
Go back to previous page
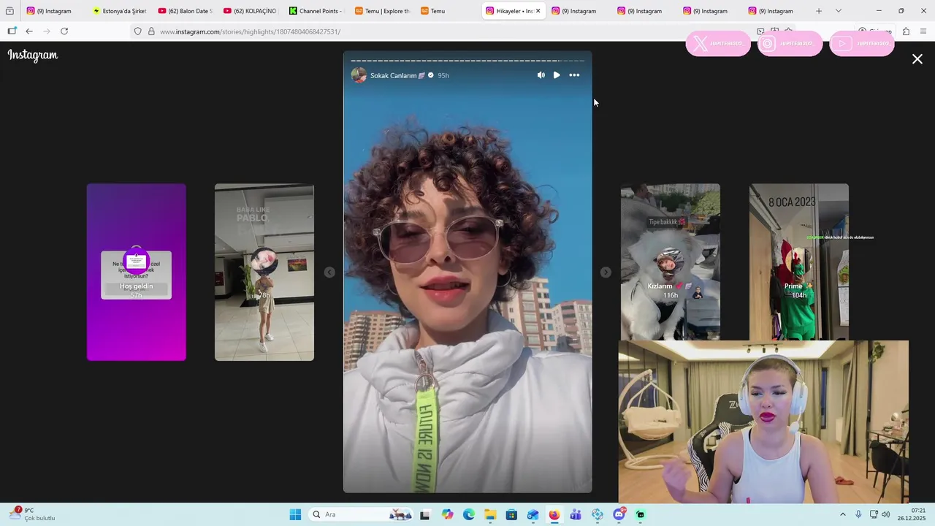coord(29,31)
